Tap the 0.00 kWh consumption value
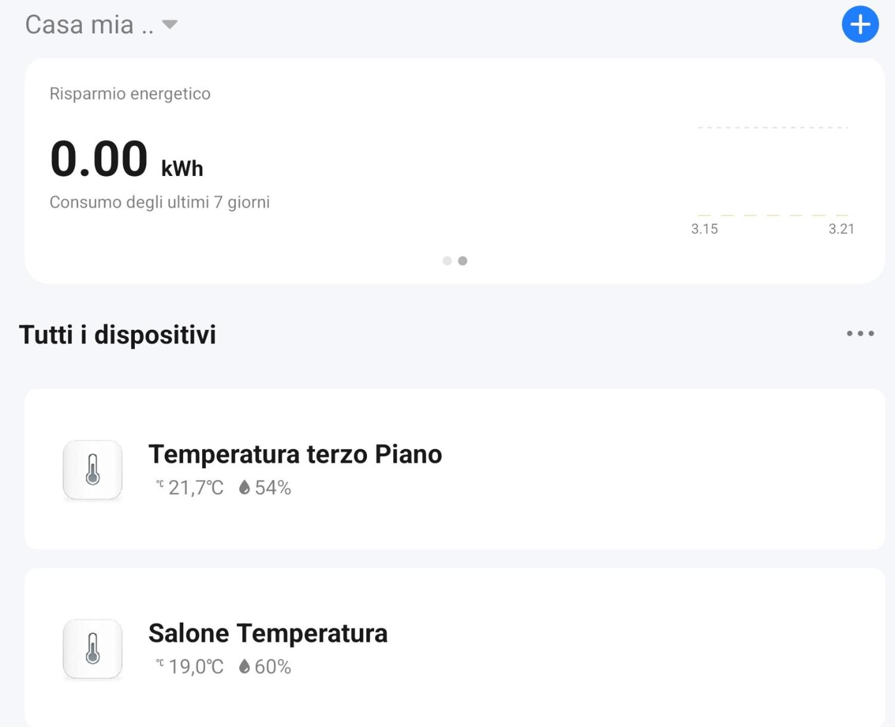This screenshot has height=727, width=895. [x=126, y=158]
